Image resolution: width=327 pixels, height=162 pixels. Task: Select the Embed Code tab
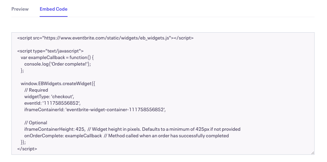54,9
